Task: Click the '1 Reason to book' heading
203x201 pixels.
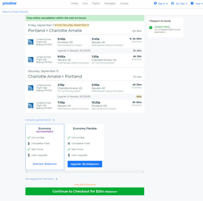Action: coord(160,21)
